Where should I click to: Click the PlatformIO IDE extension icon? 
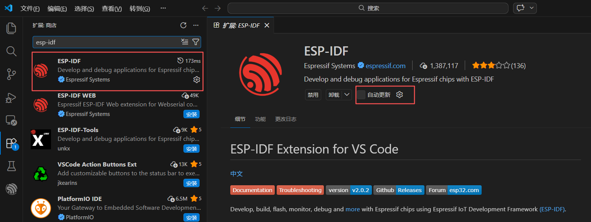[41, 208]
